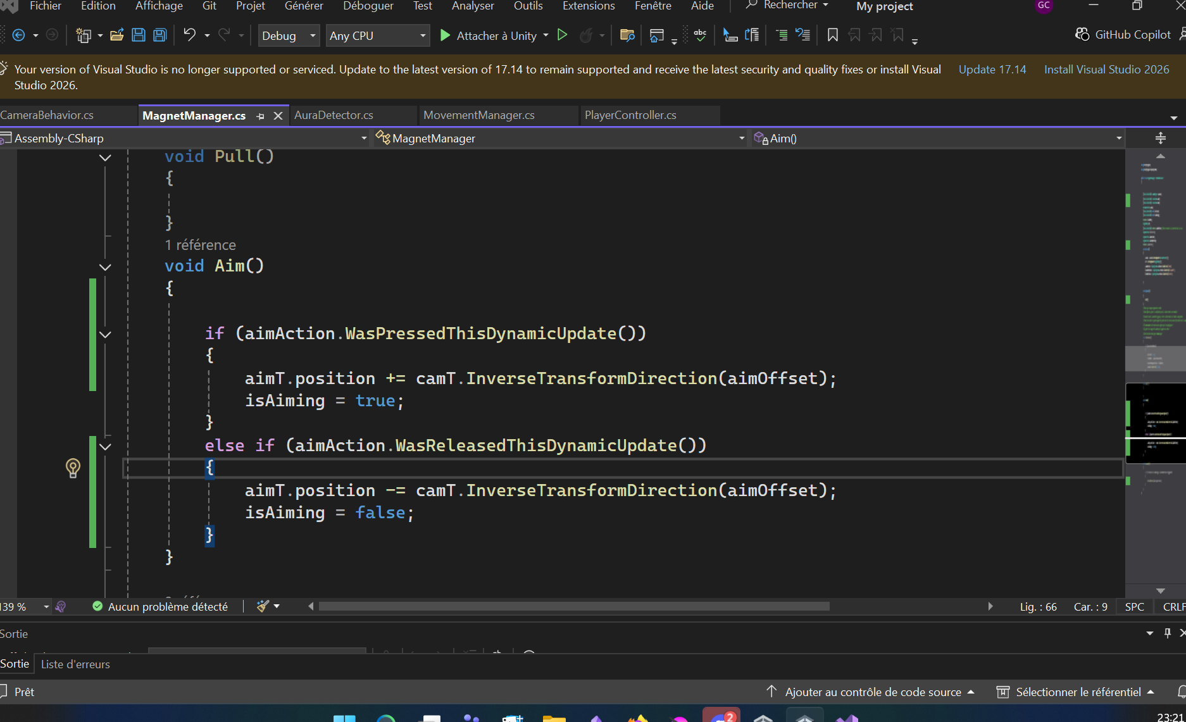
Task: Click the Find in Files folder icon
Action: pyautogui.click(x=627, y=35)
